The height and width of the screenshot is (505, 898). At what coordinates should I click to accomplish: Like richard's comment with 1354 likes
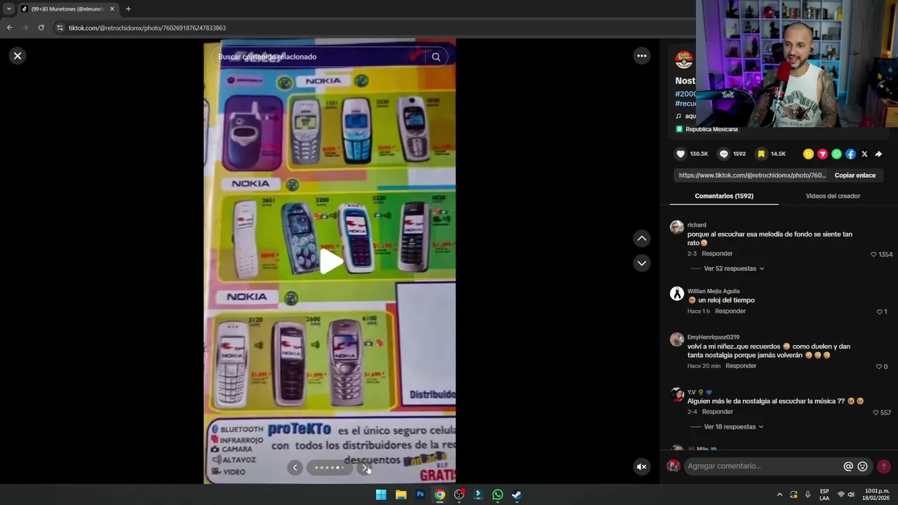(873, 254)
